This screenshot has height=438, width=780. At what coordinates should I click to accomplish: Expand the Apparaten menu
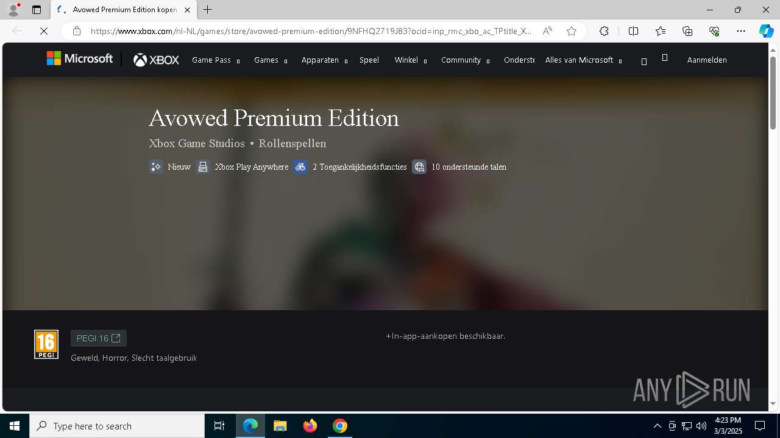(x=324, y=60)
